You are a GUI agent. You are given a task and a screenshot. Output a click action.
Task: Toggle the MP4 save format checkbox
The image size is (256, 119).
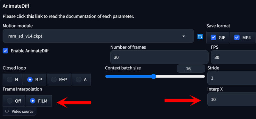click(237, 37)
